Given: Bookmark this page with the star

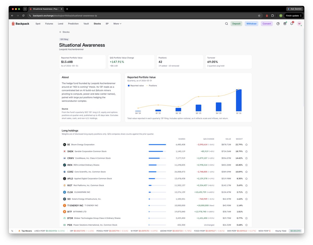Looking at the screenshot, I should tap(259, 16).
